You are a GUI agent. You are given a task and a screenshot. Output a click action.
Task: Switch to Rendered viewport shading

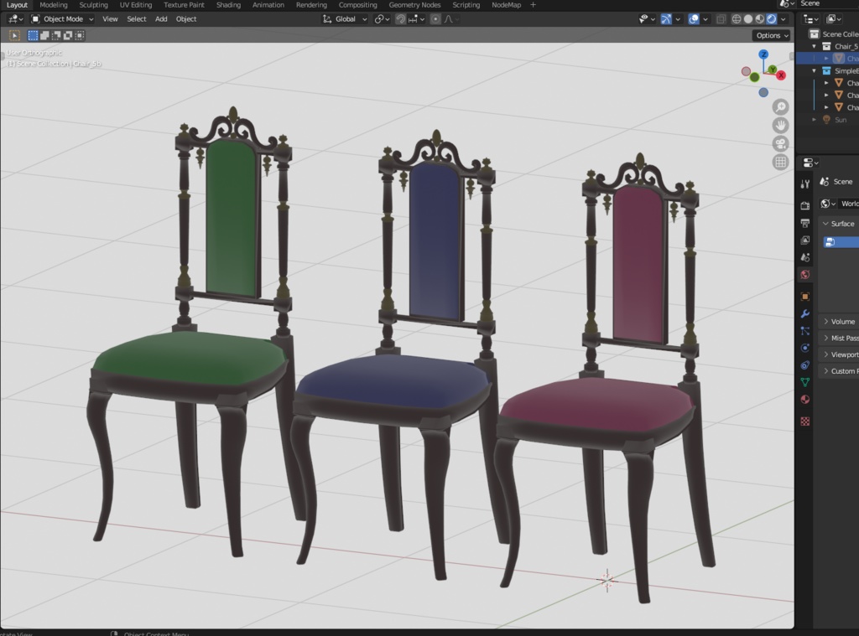coord(771,18)
